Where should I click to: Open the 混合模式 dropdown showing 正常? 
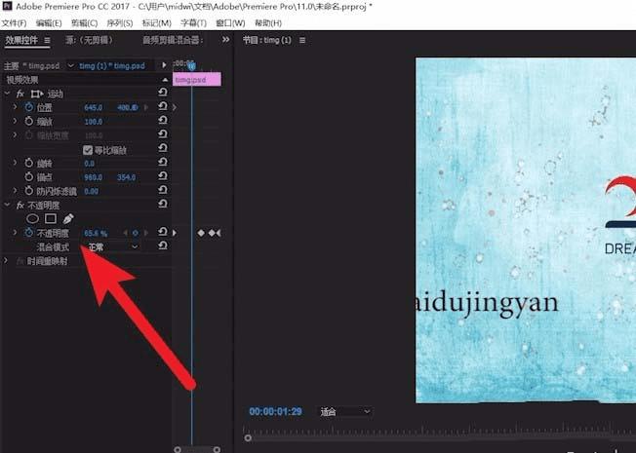tap(112, 246)
